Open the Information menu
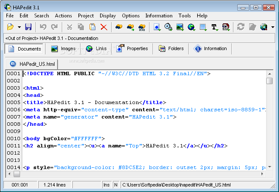This screenshot has height=192, width=279. tap(159, 16)
